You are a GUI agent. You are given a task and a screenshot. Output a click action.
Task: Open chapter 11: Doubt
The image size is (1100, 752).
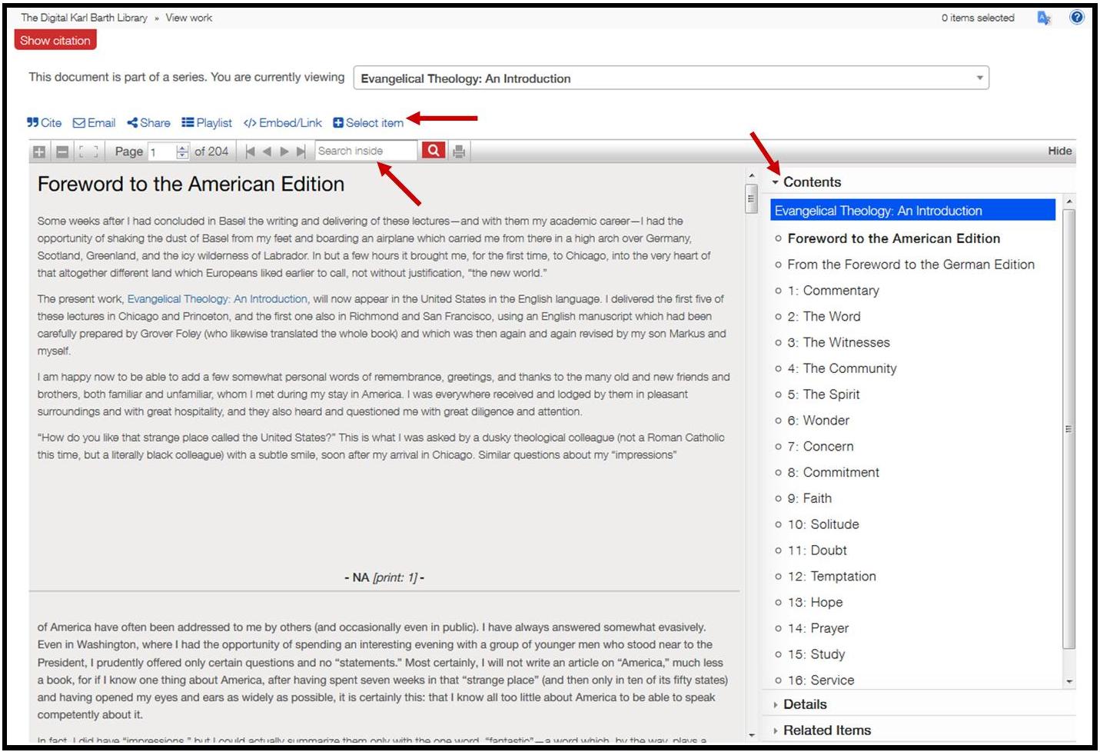817,551
